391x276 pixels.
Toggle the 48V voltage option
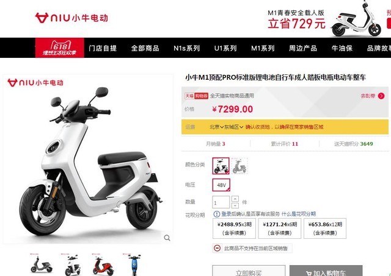pos(221,185)
